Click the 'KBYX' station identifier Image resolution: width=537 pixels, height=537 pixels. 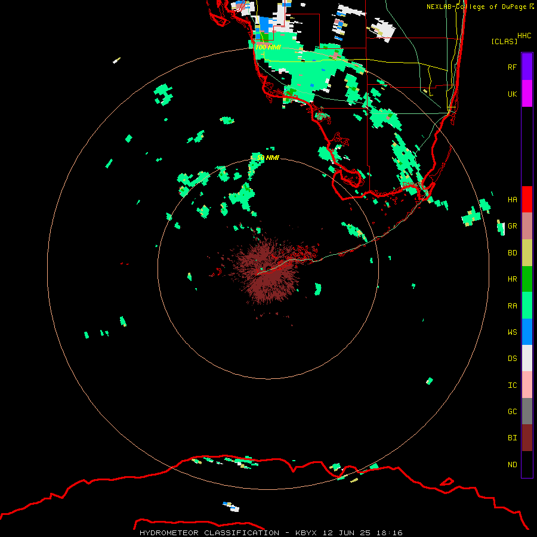coord(306,533)
